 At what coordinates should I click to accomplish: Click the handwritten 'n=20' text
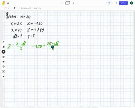pyautogui.click(x=26, y=17)
